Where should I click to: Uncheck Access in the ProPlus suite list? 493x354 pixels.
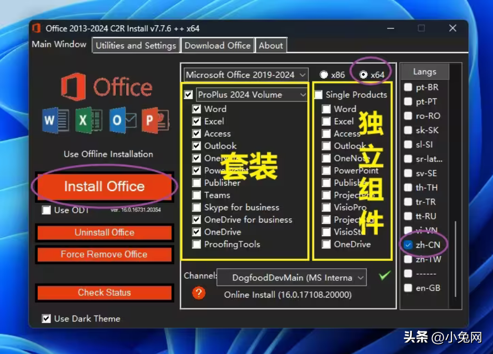(x=196, y=134)
